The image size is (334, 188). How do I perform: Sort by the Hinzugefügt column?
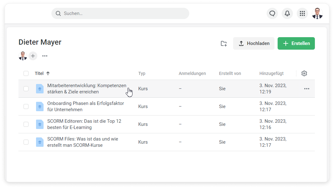(271, 73)
